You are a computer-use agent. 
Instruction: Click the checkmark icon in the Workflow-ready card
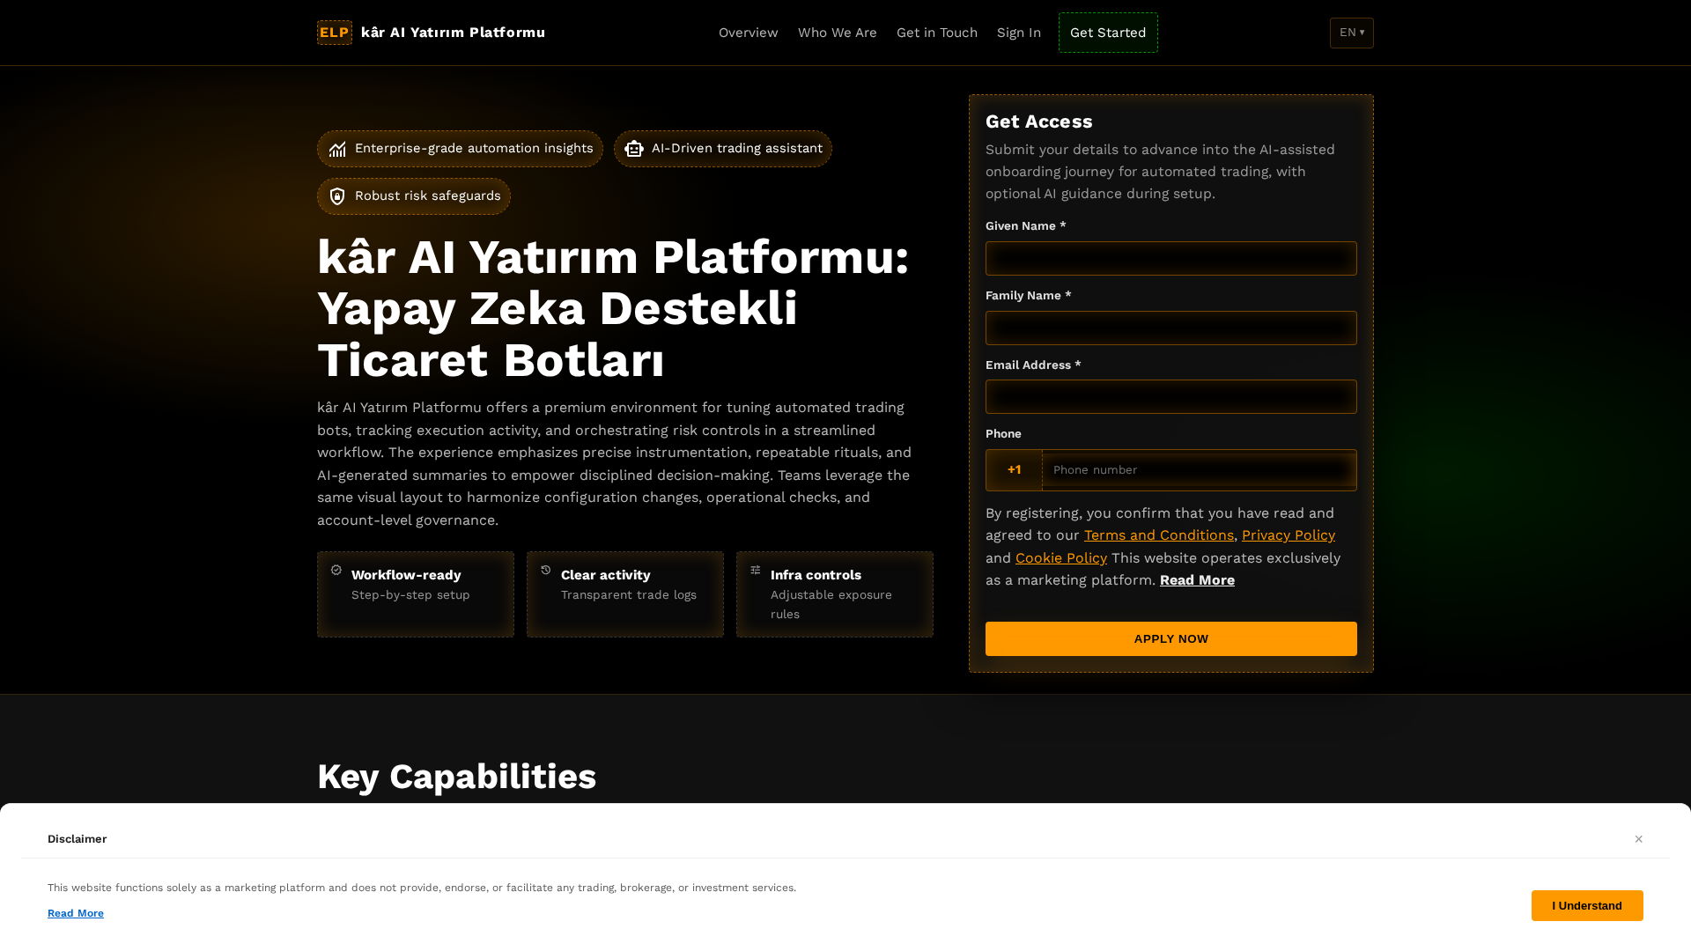pos(336,571)
